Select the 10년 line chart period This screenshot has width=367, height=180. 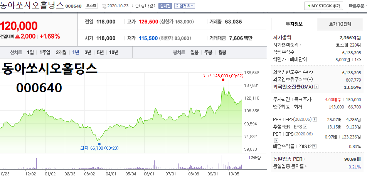[x=113, y=52]
